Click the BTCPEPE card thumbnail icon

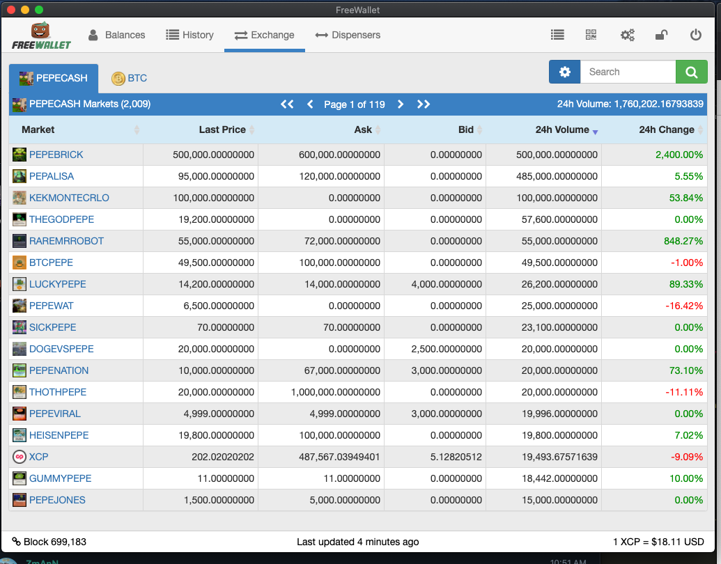(20, 263)
